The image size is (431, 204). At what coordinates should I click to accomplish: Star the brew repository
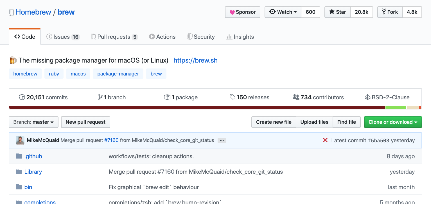click(337, 12)
